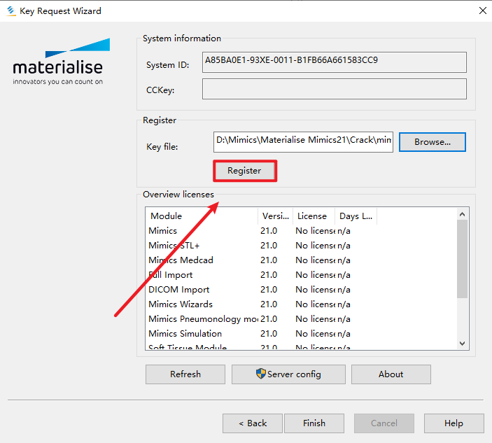Select the System ID text field
Viewport: 492px width, 443px height.
[x=334, y=62]
